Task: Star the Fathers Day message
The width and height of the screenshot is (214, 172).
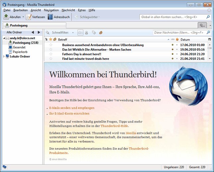Action: (51, 54)
